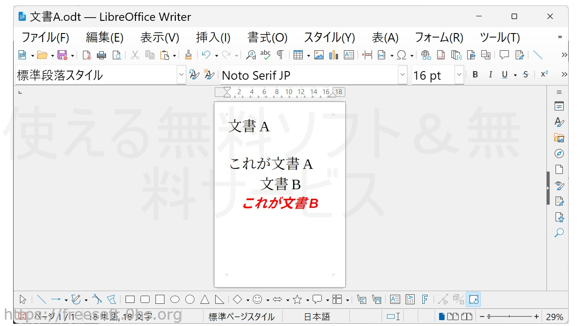Click the 標準ページスタイル status bar field
This screenshot has width=580, height=326.
coord(242,316)
